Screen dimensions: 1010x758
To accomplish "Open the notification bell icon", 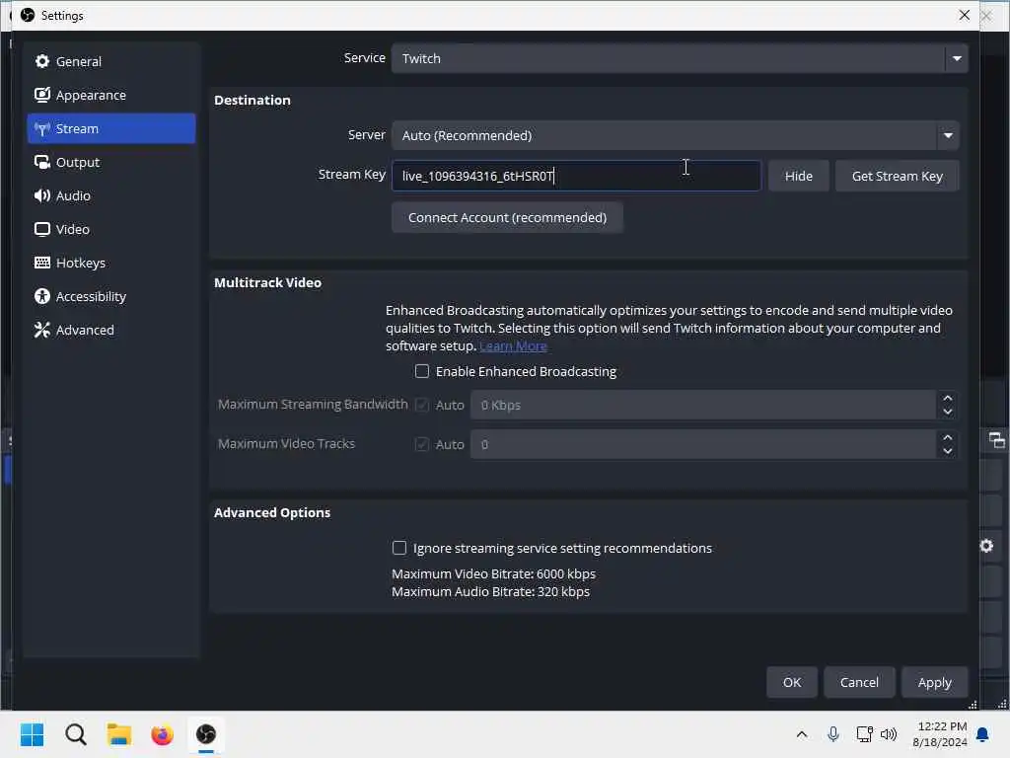I will pyautogui.click(x=983, y=734).
